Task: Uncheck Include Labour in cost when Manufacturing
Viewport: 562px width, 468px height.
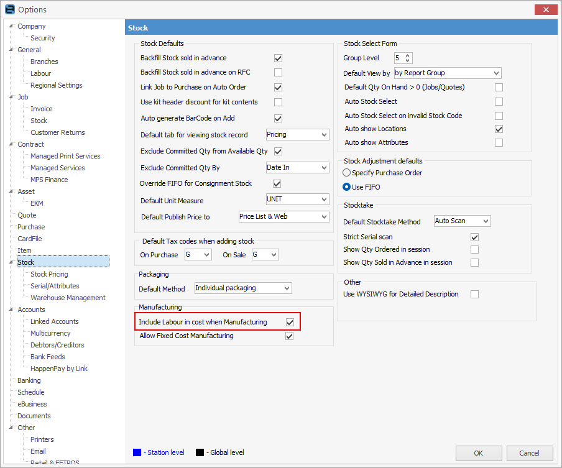Action: tap(290, 322)
